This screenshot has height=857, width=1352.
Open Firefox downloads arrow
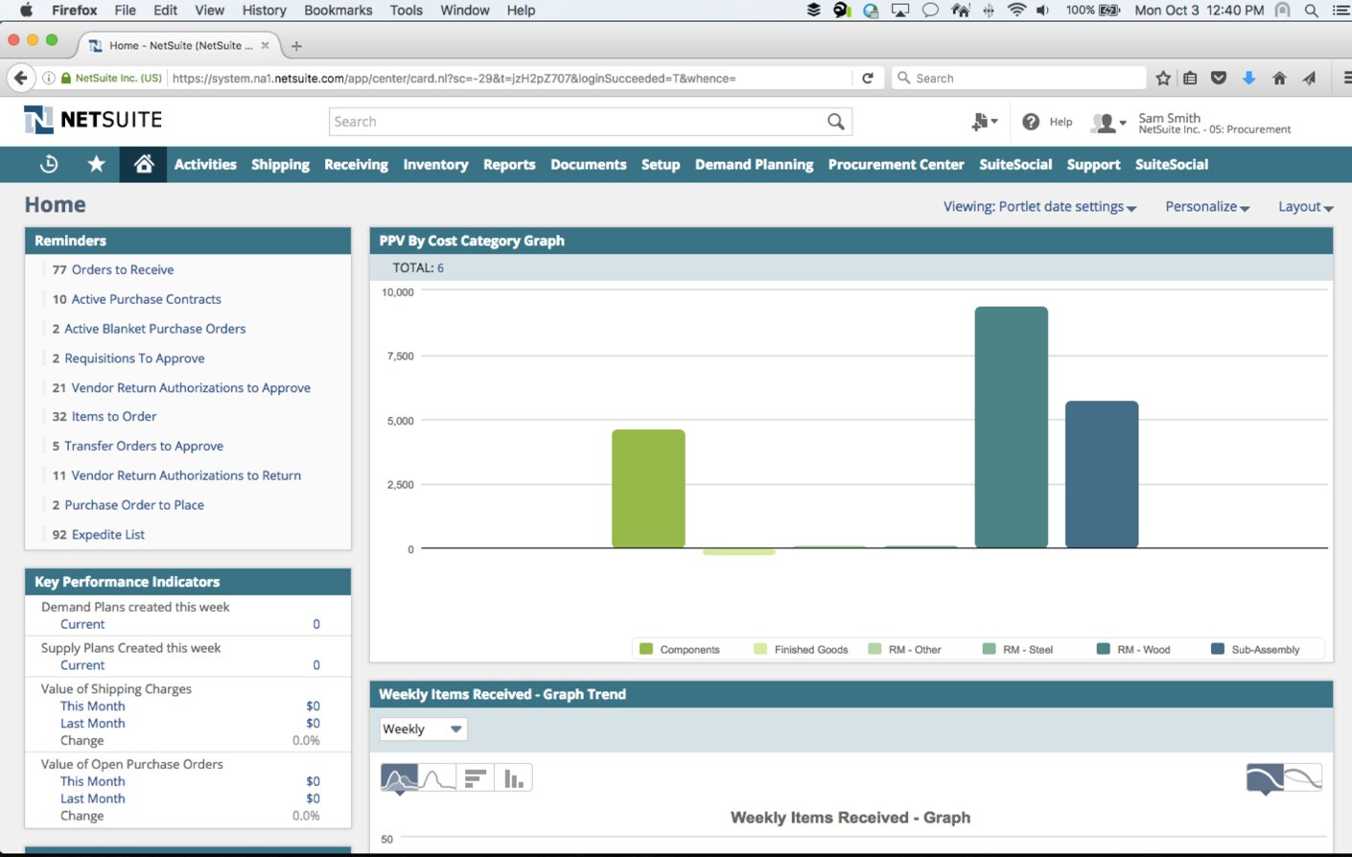click(x=1248, y=79)
